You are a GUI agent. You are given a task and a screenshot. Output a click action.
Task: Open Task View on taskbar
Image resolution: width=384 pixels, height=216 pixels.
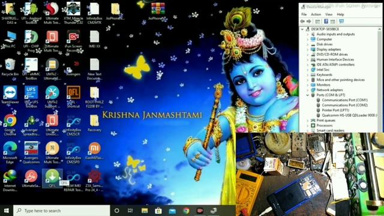(x=130, y=211)
